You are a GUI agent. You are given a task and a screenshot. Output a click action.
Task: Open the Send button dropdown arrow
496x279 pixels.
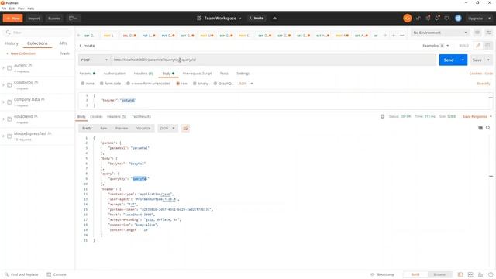coord(463,60)
